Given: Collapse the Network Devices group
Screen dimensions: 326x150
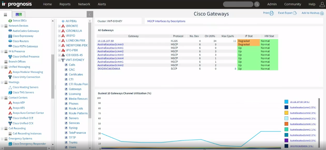Looking at the screenshot, I should point(2,26).
